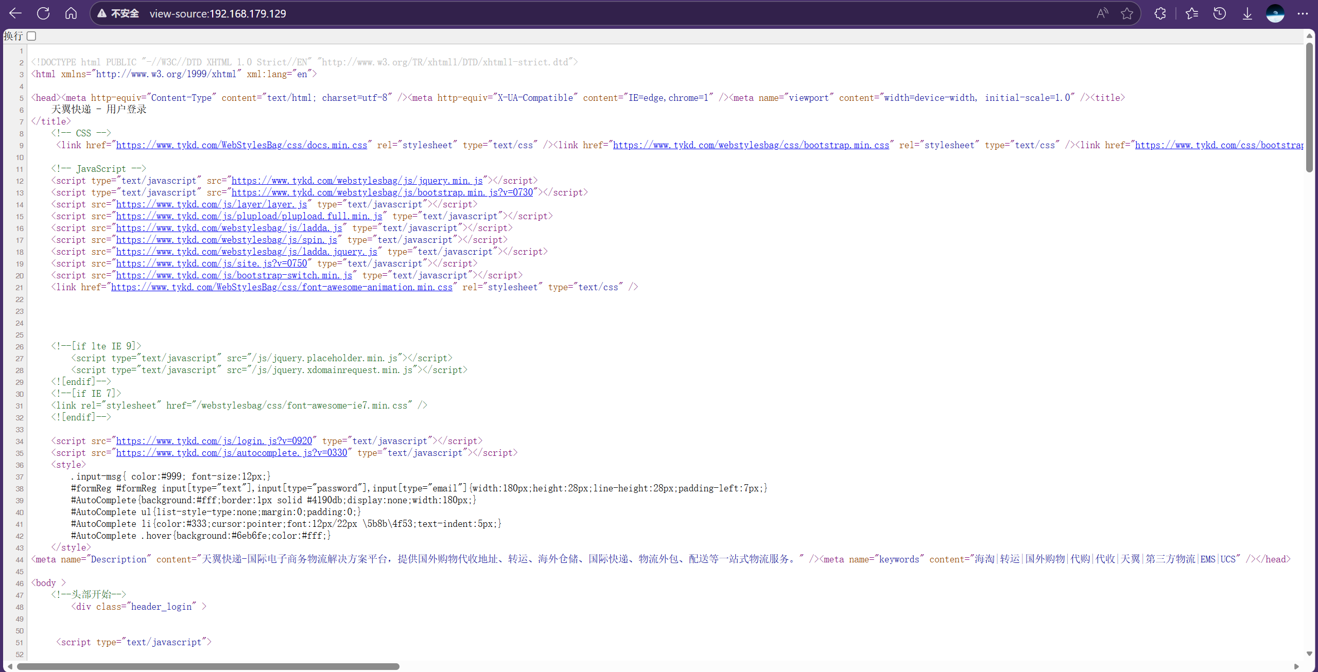This screenshot has height=672, width=1318.
Task: Open the favorites list icon
Action: coord(1192,13)
